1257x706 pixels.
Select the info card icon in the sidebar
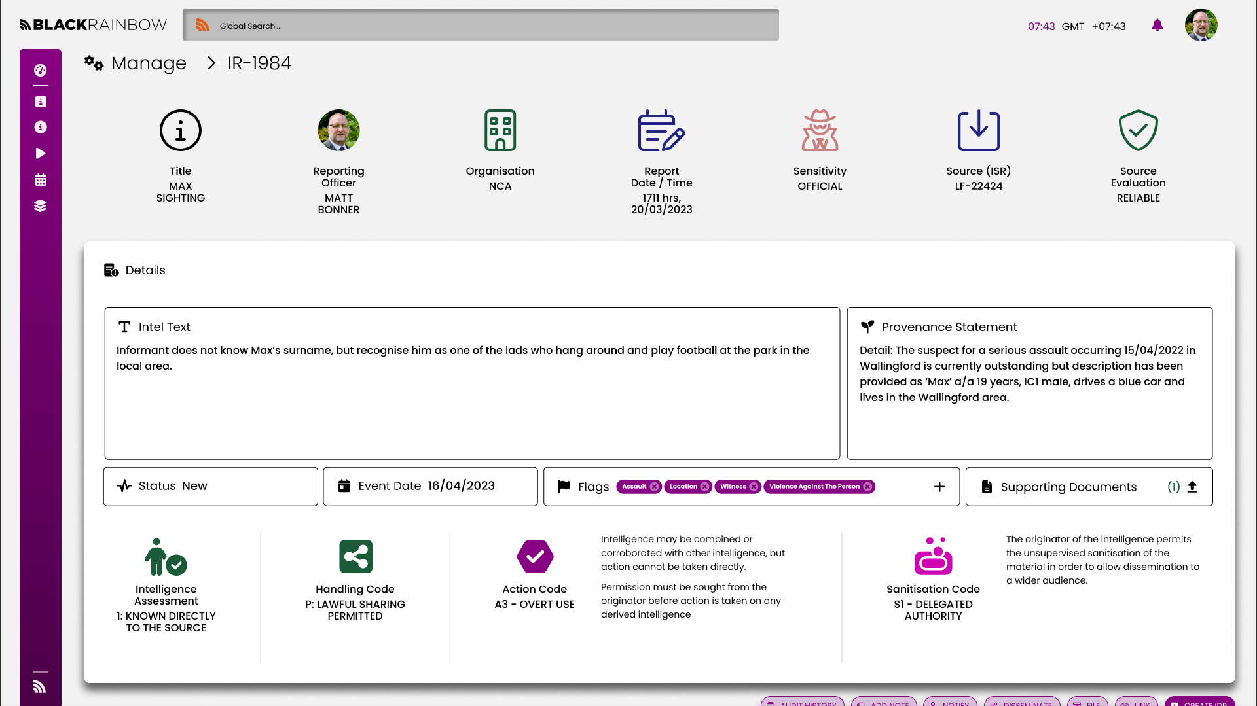click(41, 101)
